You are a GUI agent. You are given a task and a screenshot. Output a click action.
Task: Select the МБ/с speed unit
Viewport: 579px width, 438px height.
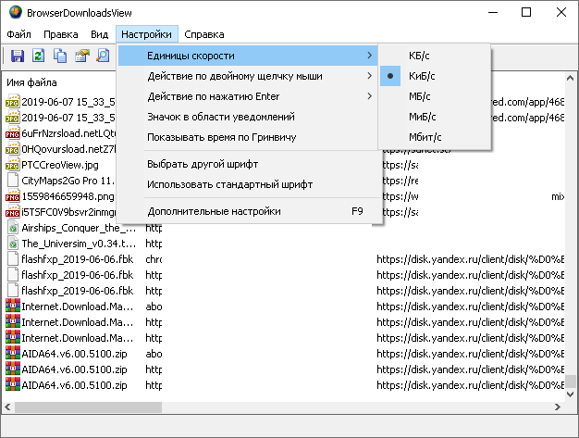[x=435, y=96]
